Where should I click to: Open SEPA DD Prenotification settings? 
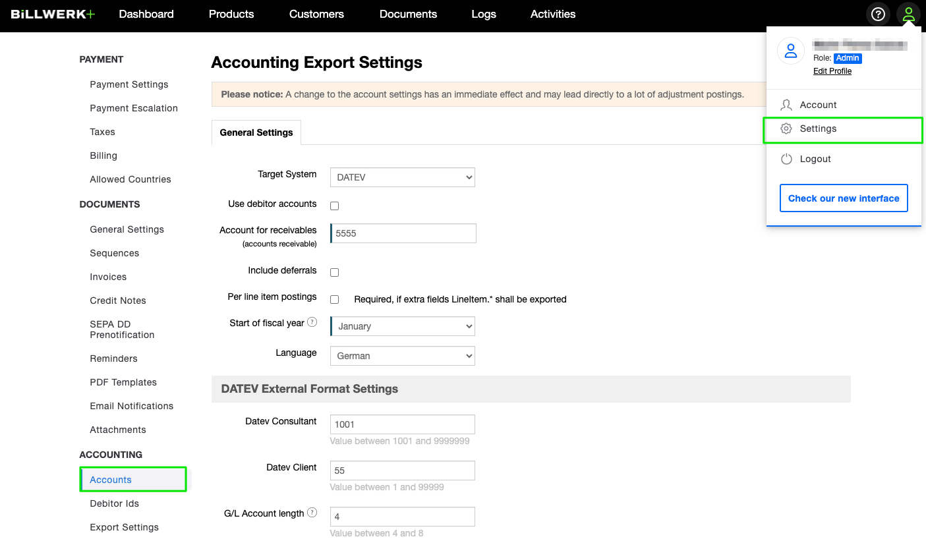coord(122,329)
